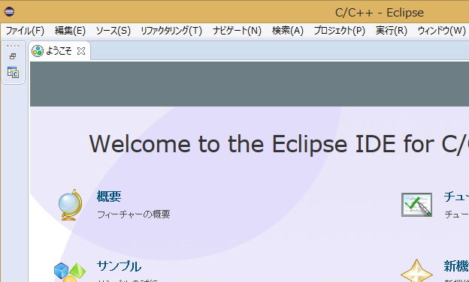Image resolution: width=469 pixels, height=282 pixels.
Task: Click the globe icon for 概要
Action: click(x=71, y=205)
